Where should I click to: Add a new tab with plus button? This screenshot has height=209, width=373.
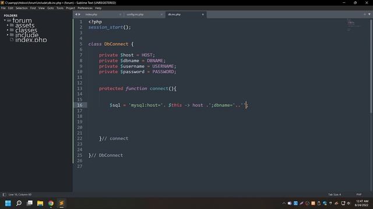click(364, 15)
